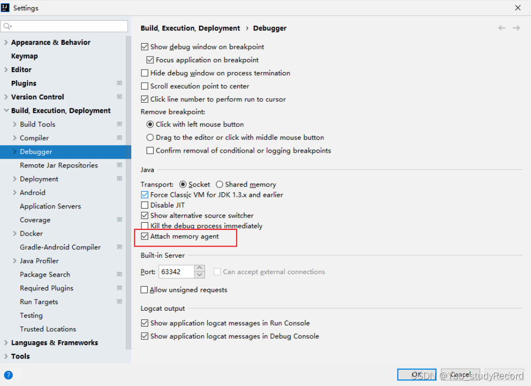Click project-level icon next to Package Search
The height and width of the screenshot is (386, 531).
click(120, 274)
